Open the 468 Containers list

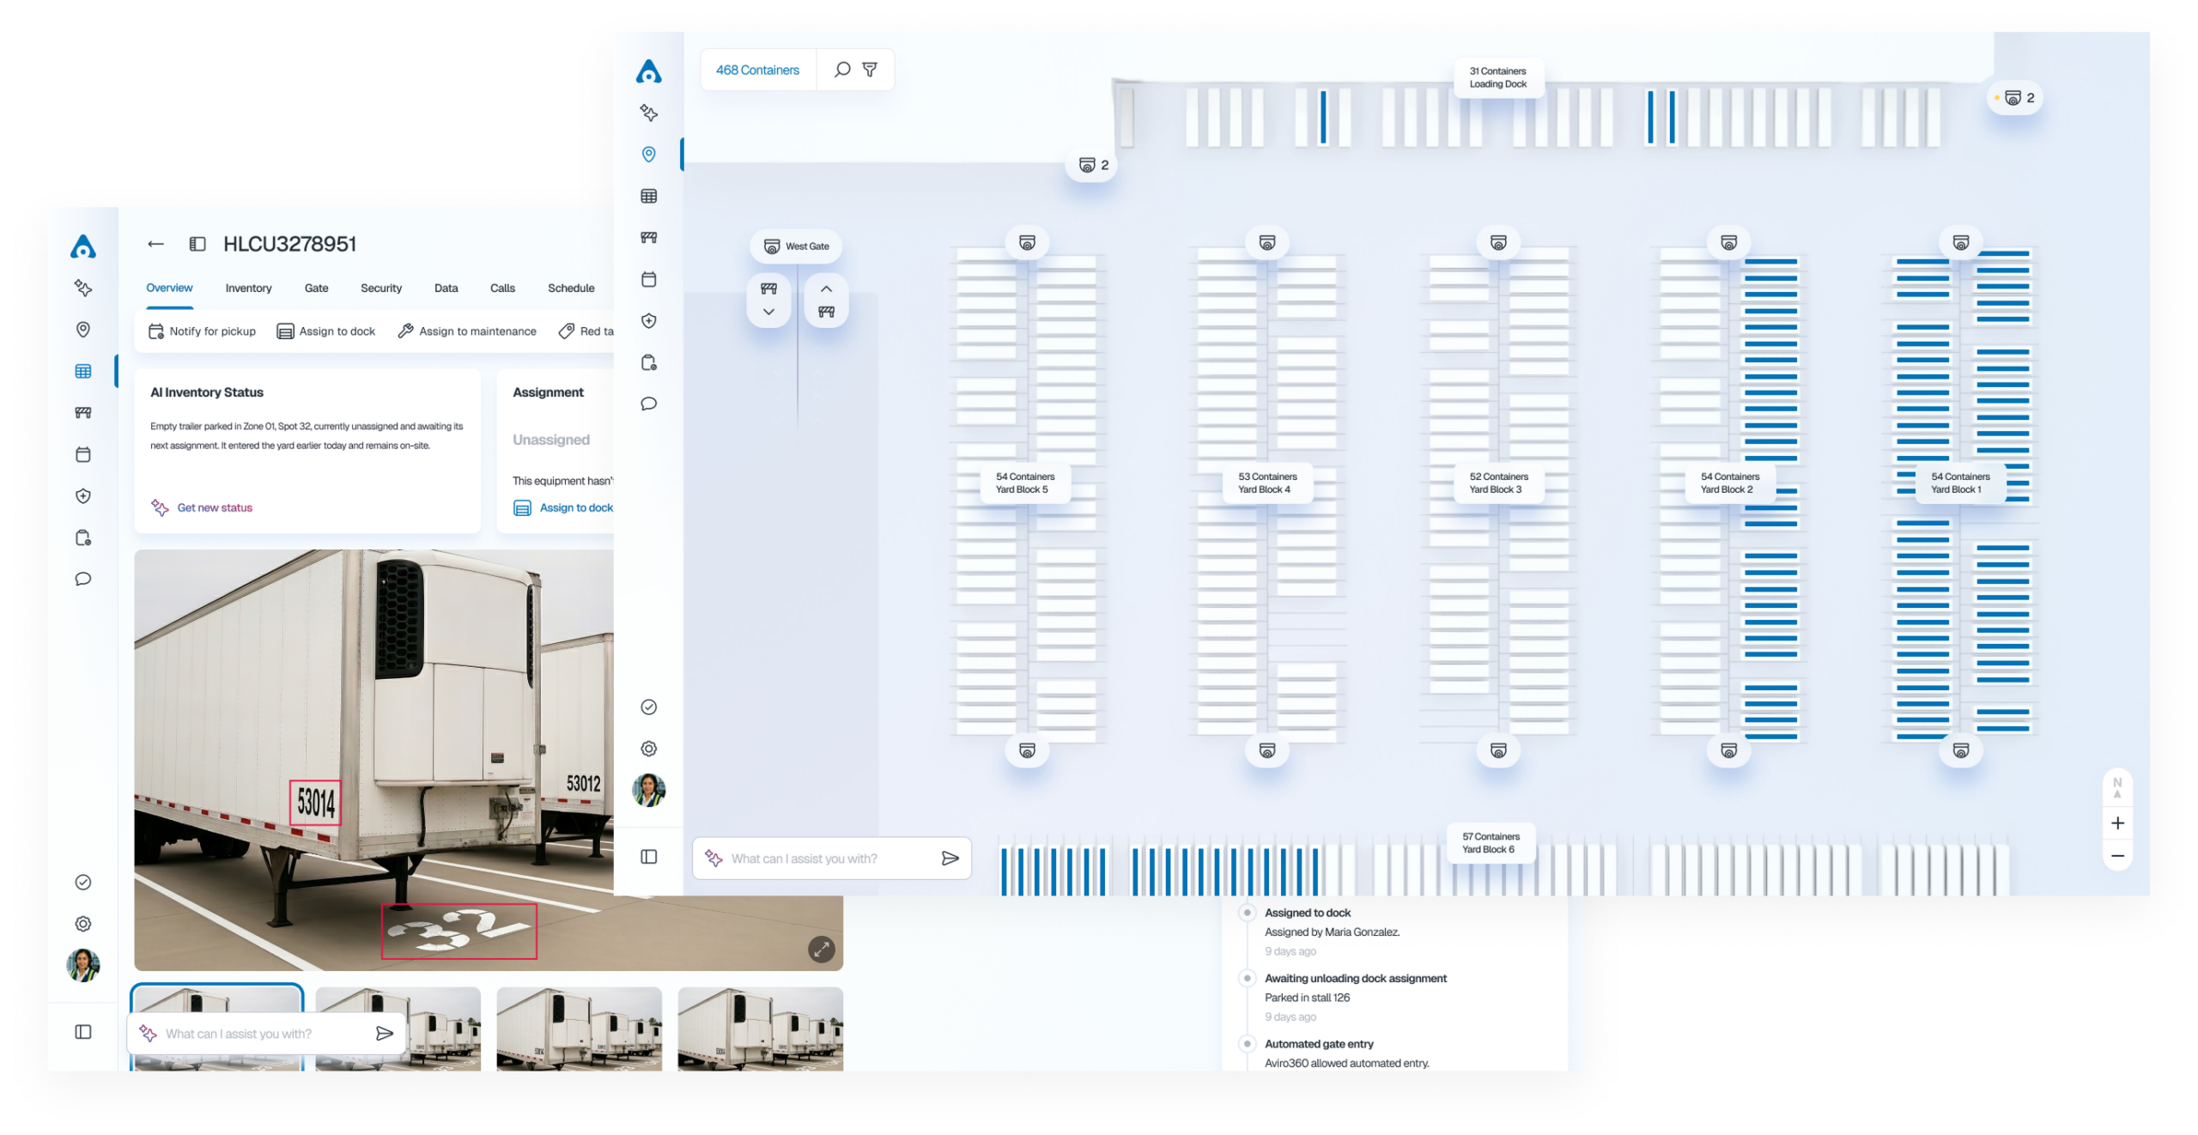[x=757, y=70]
